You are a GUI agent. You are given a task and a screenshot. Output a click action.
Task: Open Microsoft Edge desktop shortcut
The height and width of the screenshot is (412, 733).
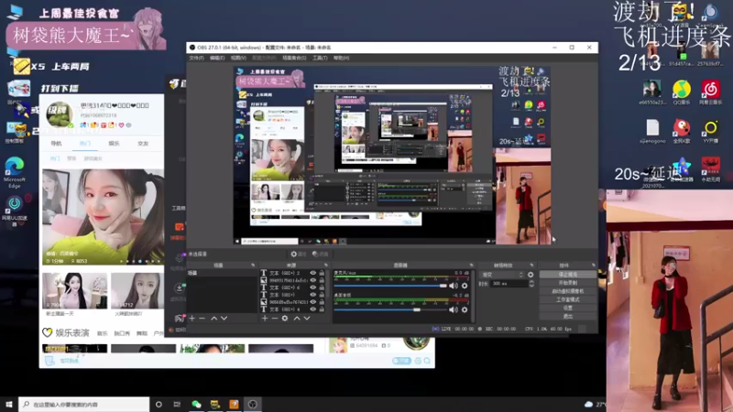[x=15, y=172]
